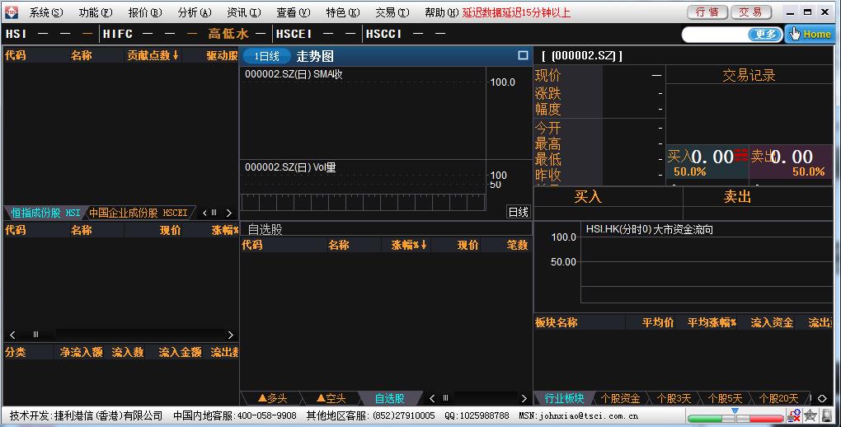The image size is (841, 427).
Task: Click the diamond icon beside 个股20天 tab
Action: 821,398
